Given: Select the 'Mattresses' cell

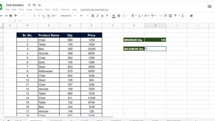Looking at the screenshot, I should (x=49, y=71).
